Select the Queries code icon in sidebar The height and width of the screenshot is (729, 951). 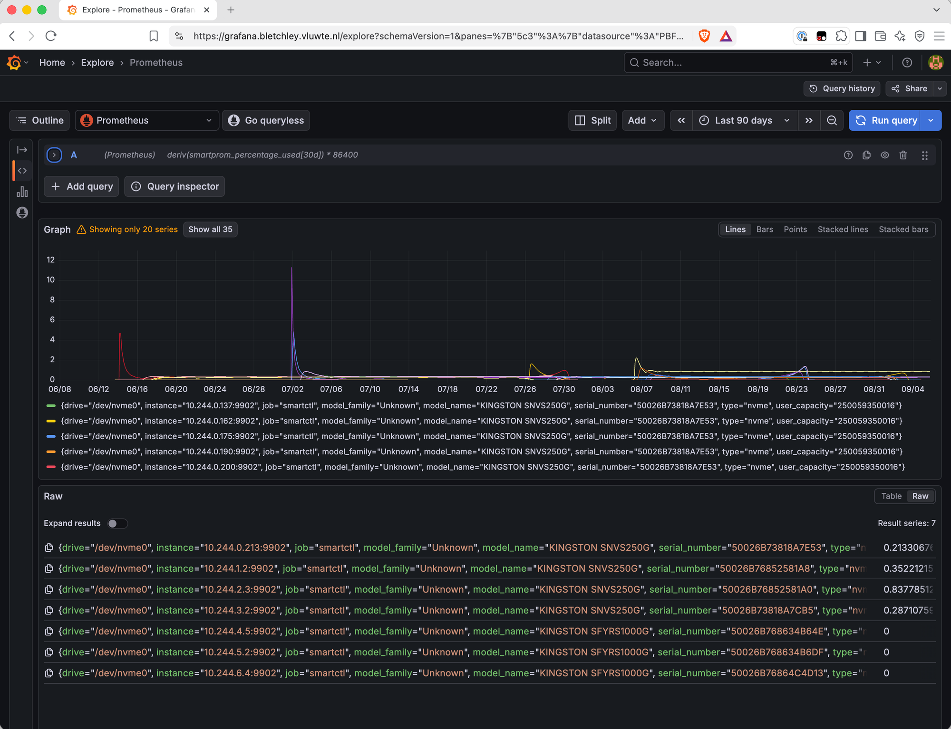pyautogui.click(x=22, y=171)
